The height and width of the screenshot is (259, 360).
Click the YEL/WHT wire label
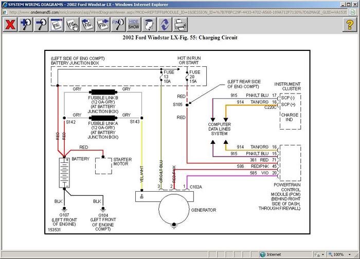(x=141, y=174)
